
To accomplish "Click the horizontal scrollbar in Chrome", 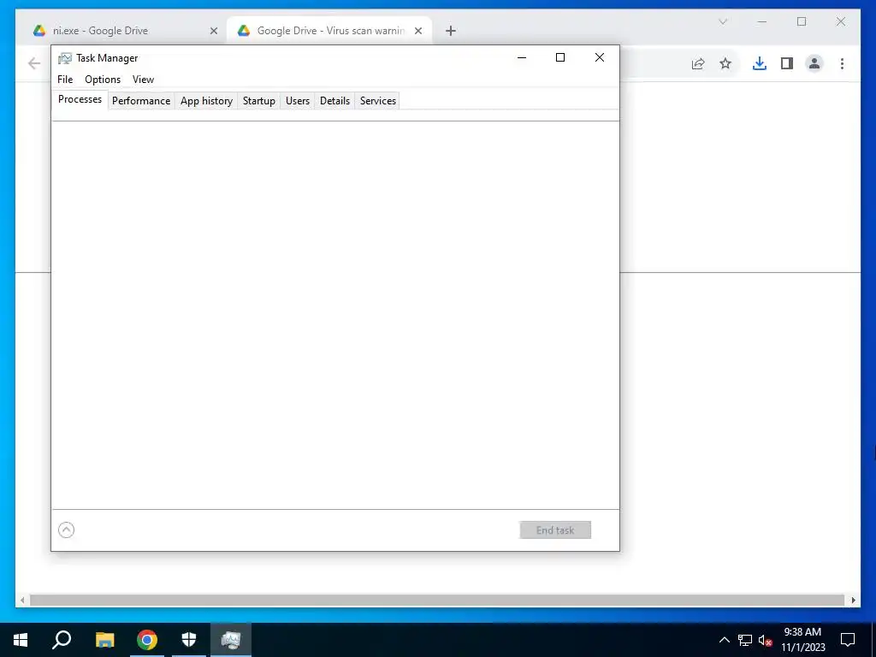I will click(x=437, y=600).
